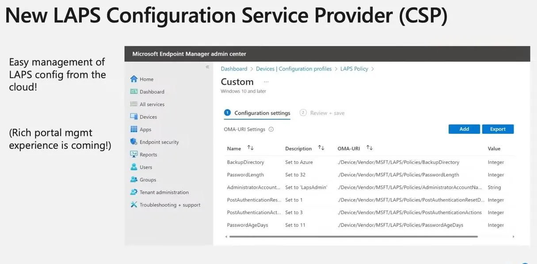Follow the Dashboard breadcrumb link

[234, 69]
